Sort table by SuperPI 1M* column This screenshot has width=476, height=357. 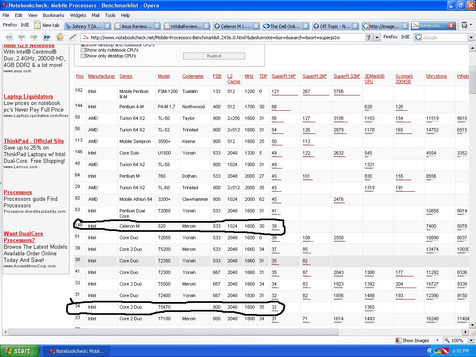283,76
